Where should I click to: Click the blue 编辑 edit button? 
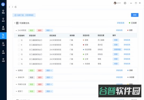pos(135,15)
